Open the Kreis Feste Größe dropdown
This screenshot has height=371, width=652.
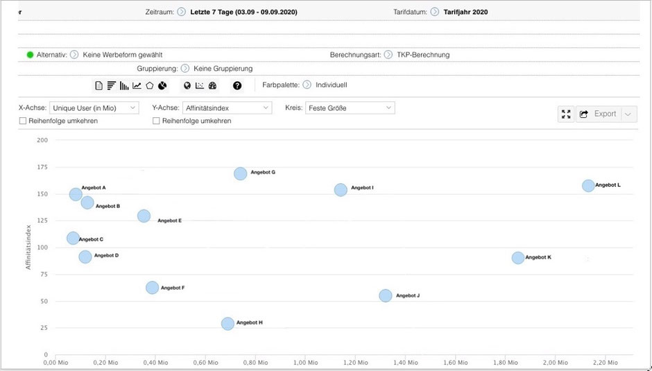tap(350, 107)
